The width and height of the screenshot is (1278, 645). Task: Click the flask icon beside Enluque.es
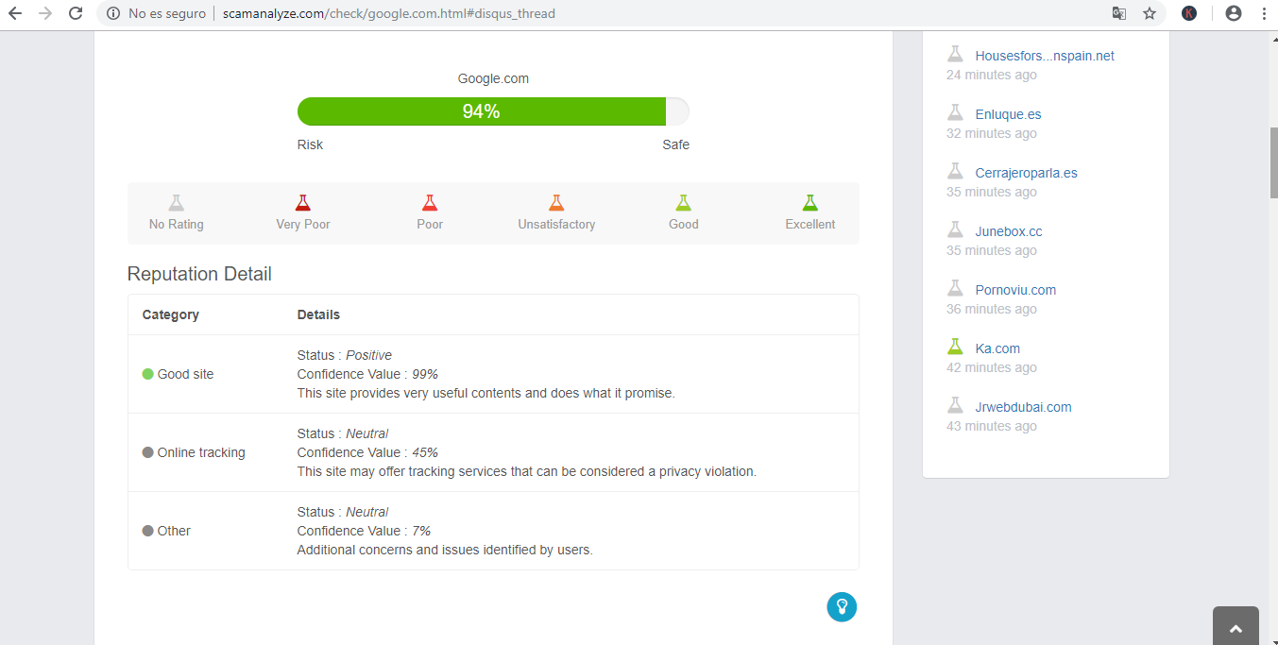click(x=956, y=113)
